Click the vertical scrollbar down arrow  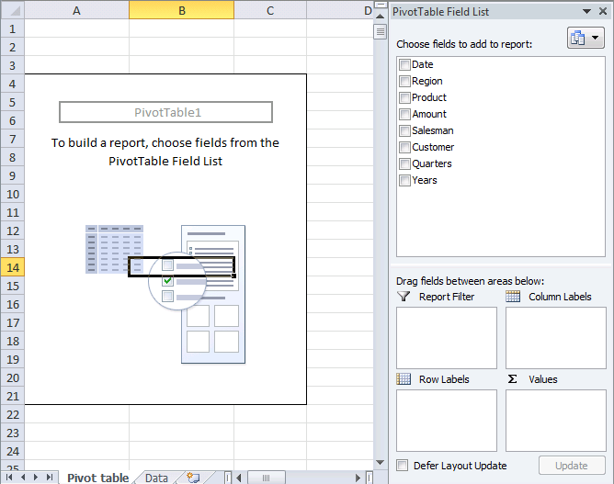pyautogui.click(x=380, y=463)
